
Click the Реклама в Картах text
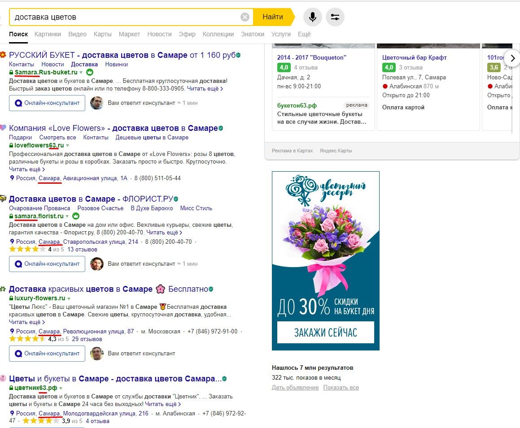292,151
